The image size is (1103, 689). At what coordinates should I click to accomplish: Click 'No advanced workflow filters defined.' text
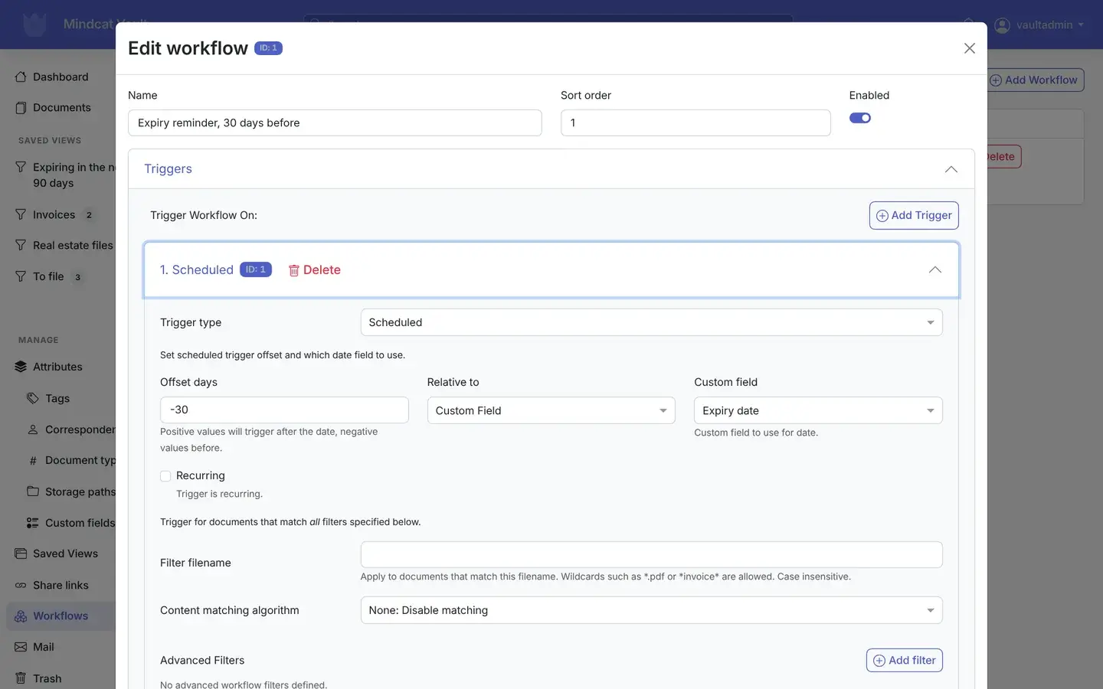(x=244, y=684)
